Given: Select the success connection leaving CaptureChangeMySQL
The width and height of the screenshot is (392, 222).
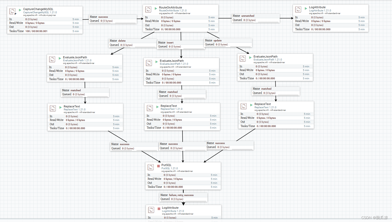Looking at the screenshot, I should pyautogui.click(x=113, y=19).
